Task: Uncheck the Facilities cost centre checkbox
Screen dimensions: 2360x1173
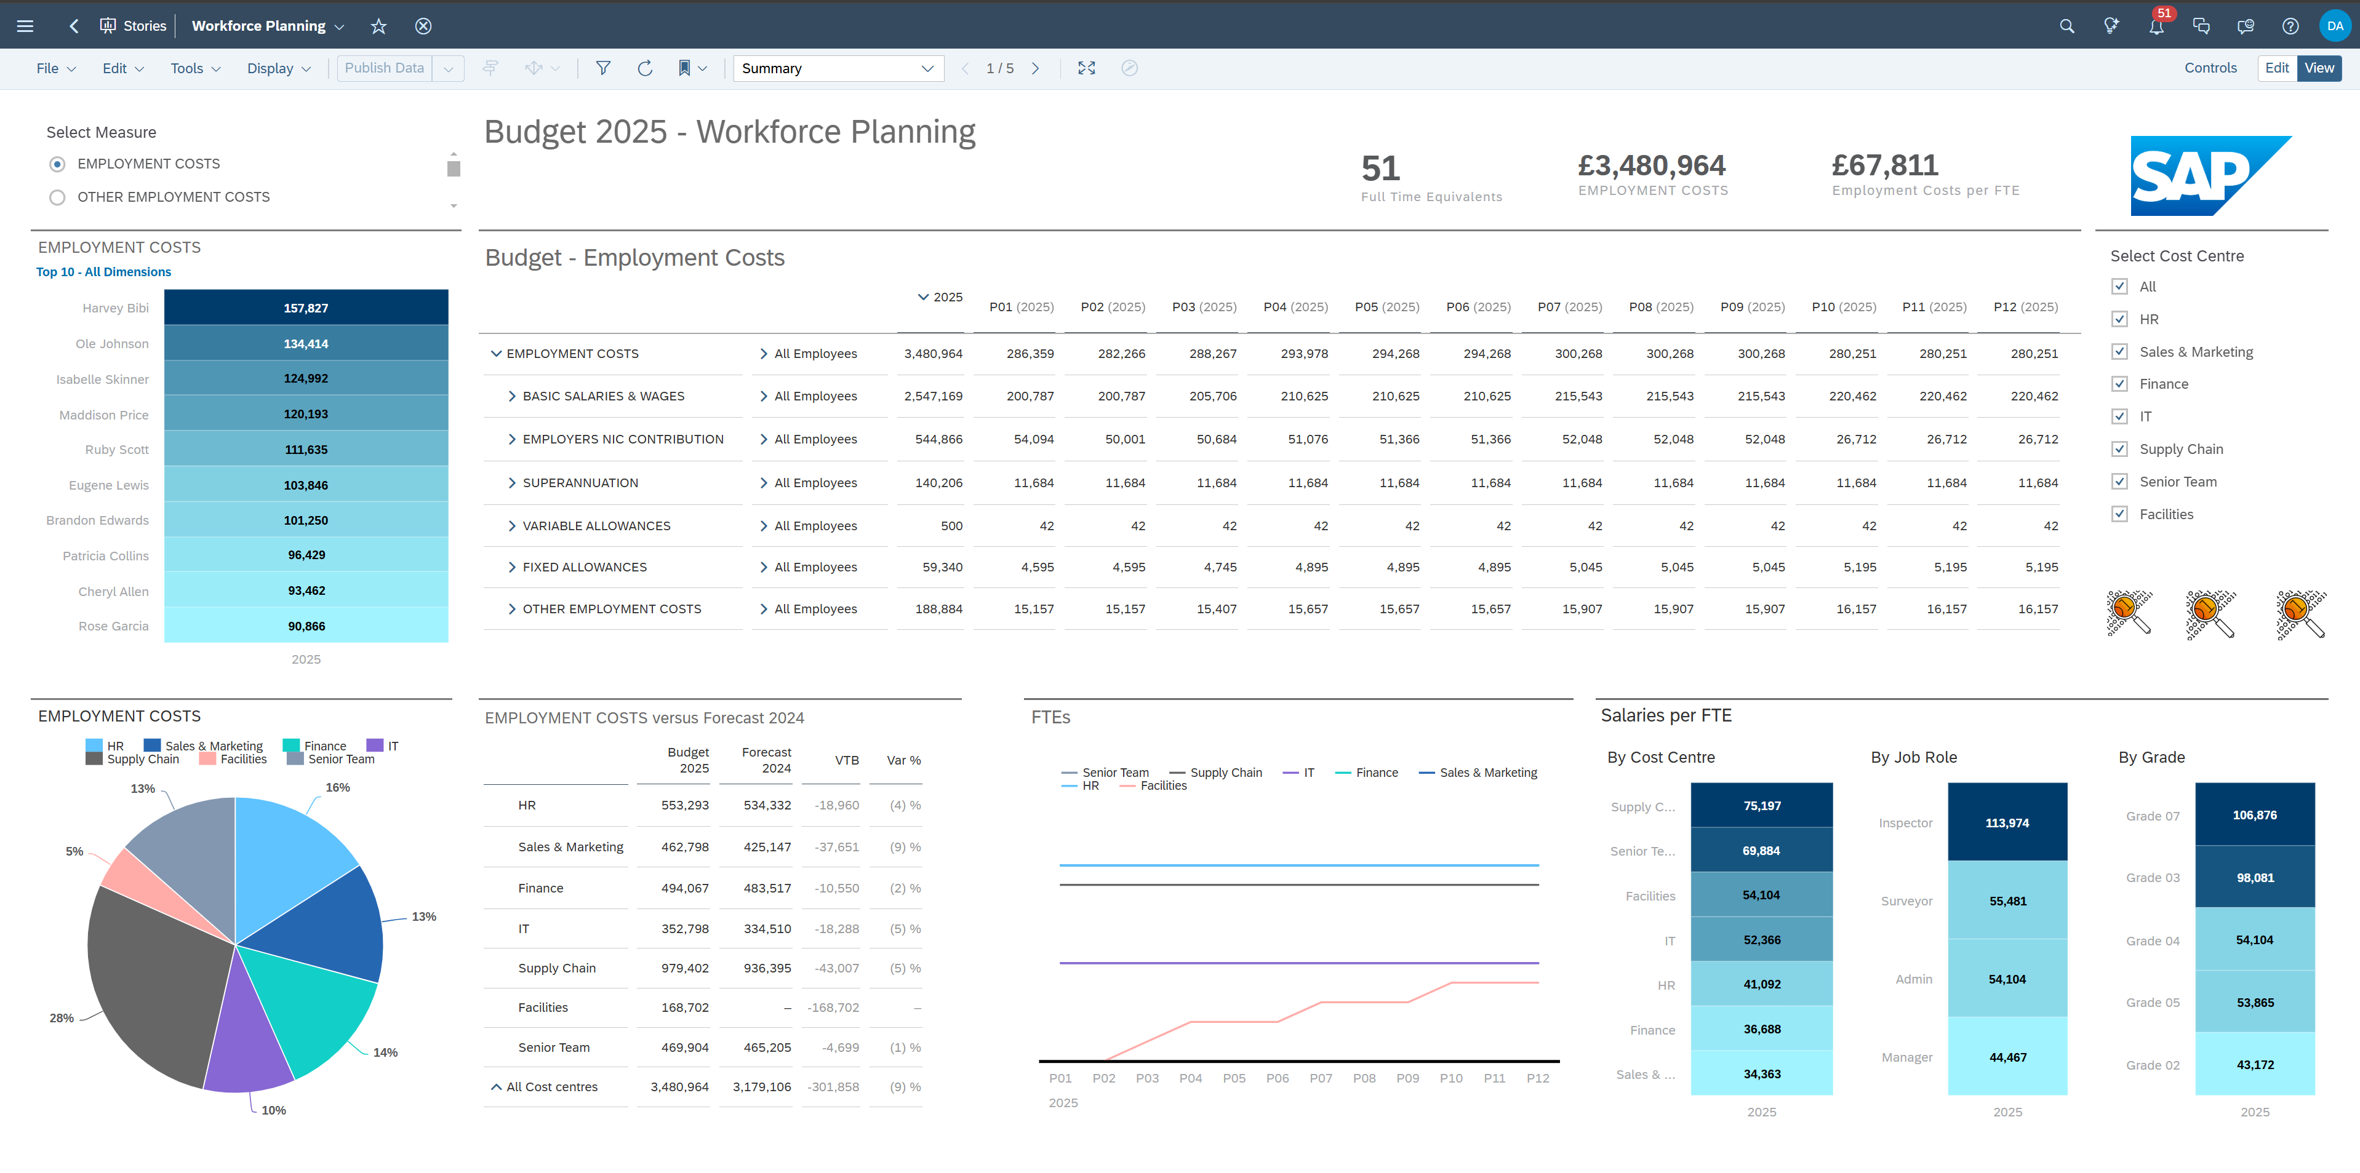Action: pyautogui.click(x=2119, y=515)
